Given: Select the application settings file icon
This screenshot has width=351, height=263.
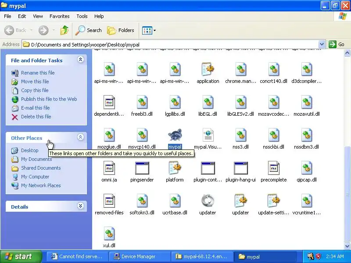Looking at the screenshot, I should coord(208,69).
